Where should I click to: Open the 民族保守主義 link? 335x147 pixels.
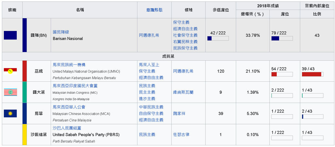185,48
